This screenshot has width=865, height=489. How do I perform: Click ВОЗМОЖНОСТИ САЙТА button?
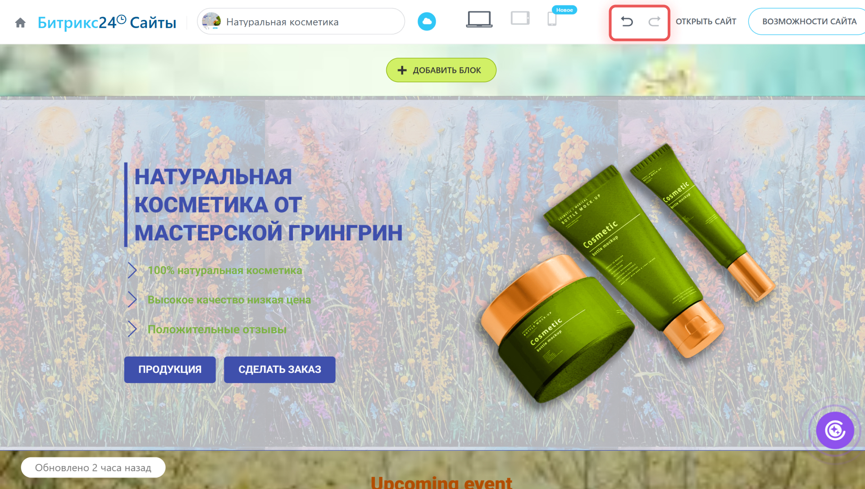click(809, 22)
